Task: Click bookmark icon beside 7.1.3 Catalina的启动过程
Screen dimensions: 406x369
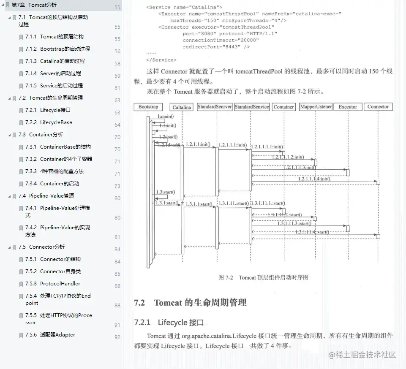Action: (21, 62)
